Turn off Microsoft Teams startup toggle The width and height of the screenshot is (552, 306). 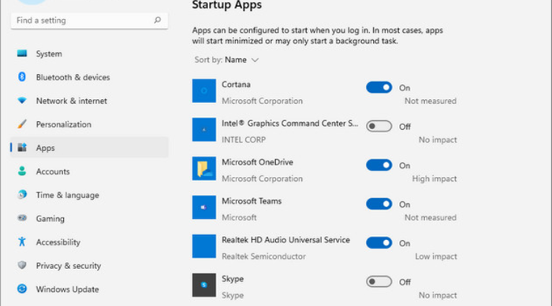[x=379, y=204]
